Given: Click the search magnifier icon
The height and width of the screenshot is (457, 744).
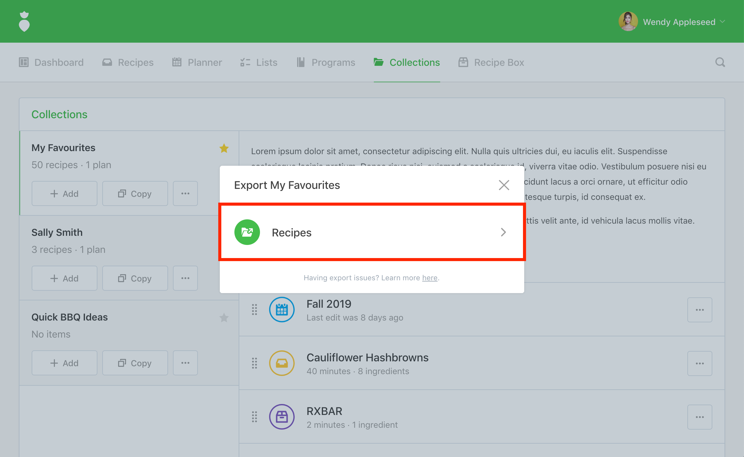Looking at the screenshot, I should pos(720,62).
